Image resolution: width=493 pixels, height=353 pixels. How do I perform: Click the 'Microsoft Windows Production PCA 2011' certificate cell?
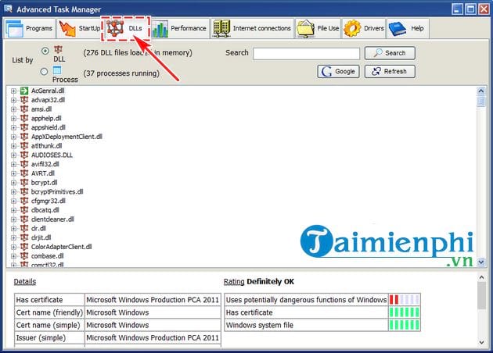(x=153, y=300)
